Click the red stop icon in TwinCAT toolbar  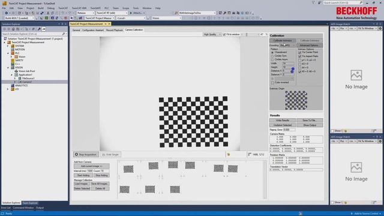click(x=65, y=18)
